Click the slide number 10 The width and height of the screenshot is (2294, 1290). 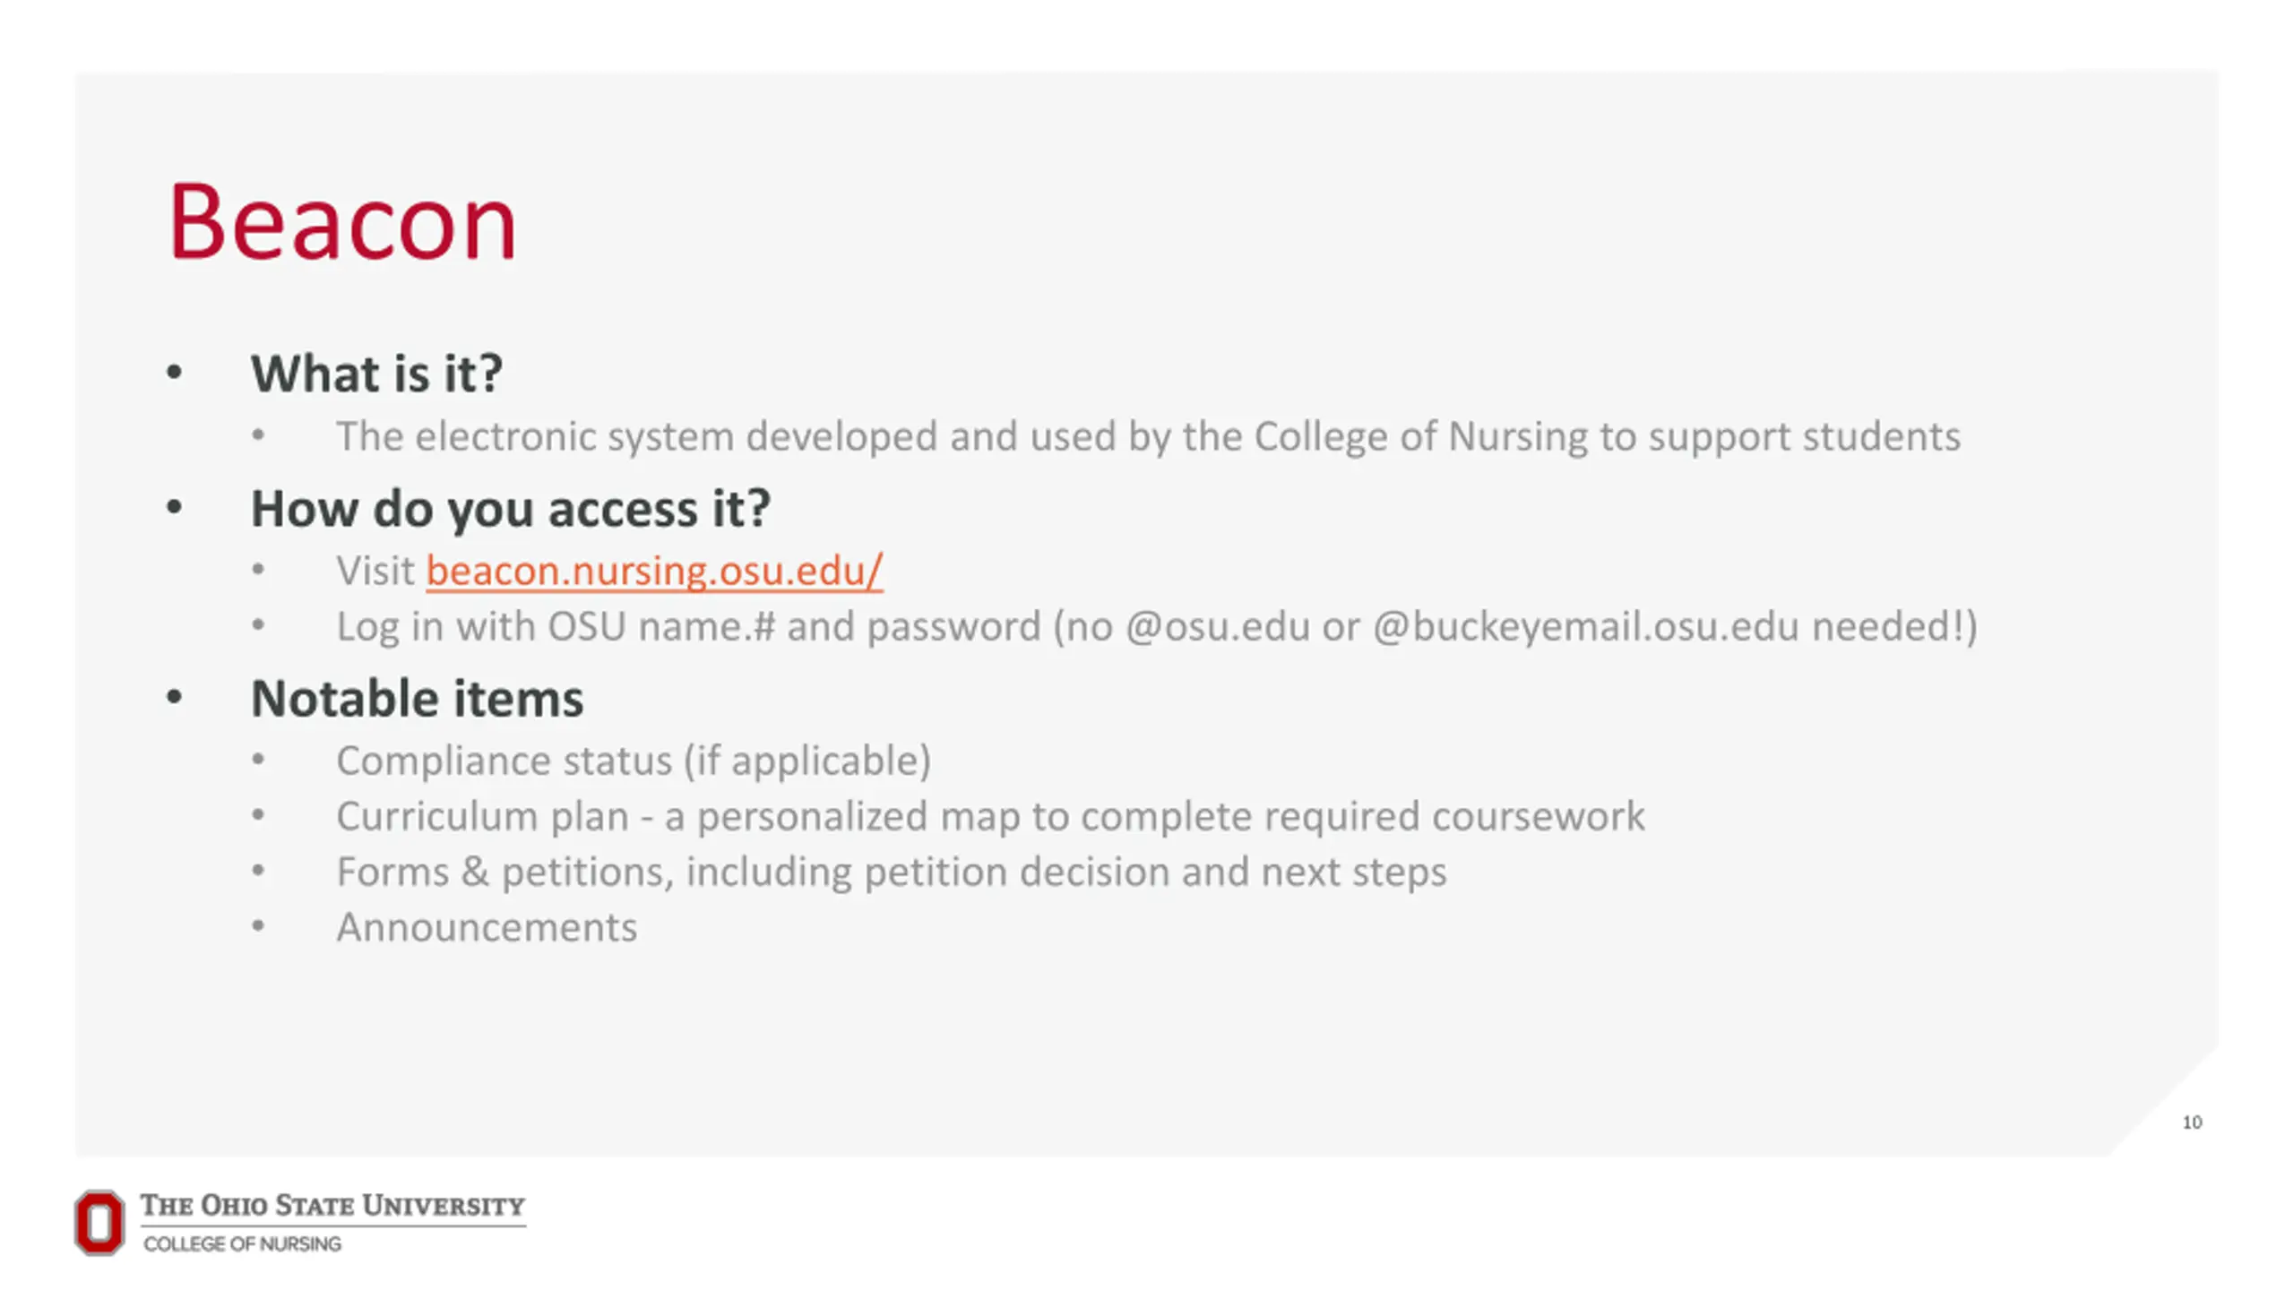(2192, 1122)
